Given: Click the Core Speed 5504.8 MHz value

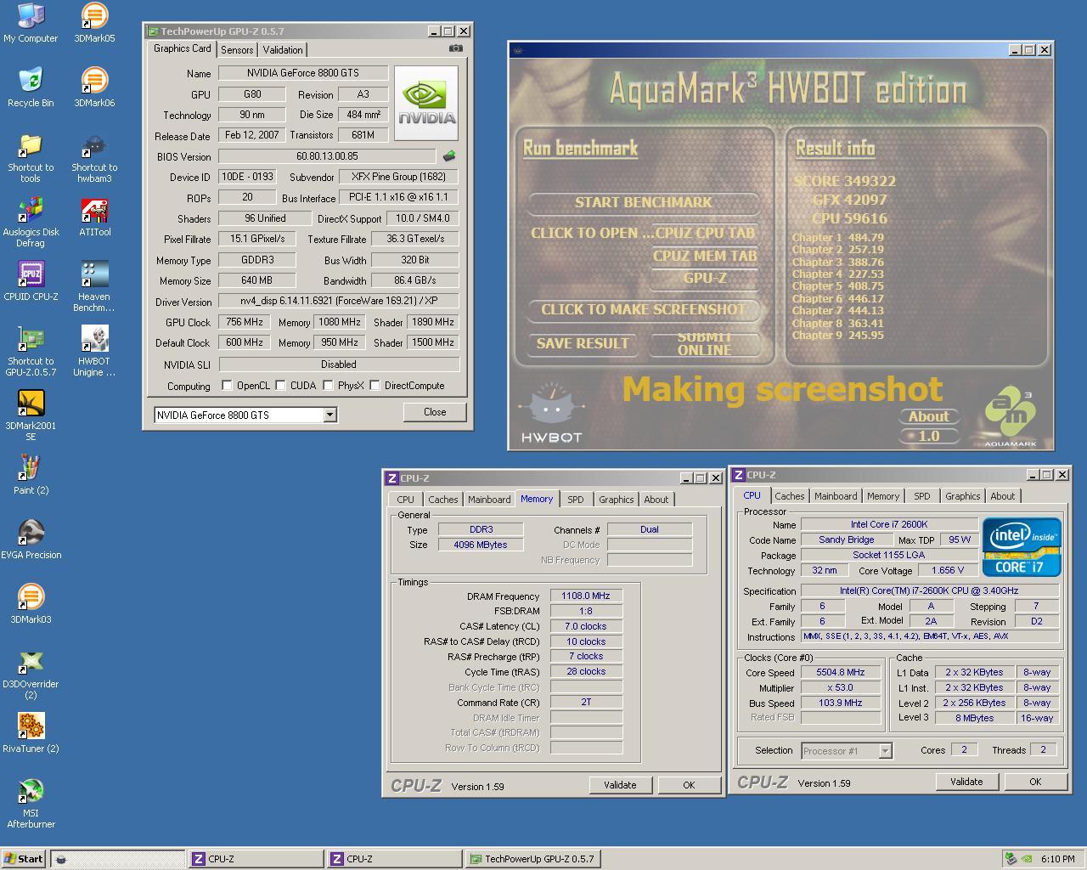Looking at the screenshot, I should (x=841, y=672).
